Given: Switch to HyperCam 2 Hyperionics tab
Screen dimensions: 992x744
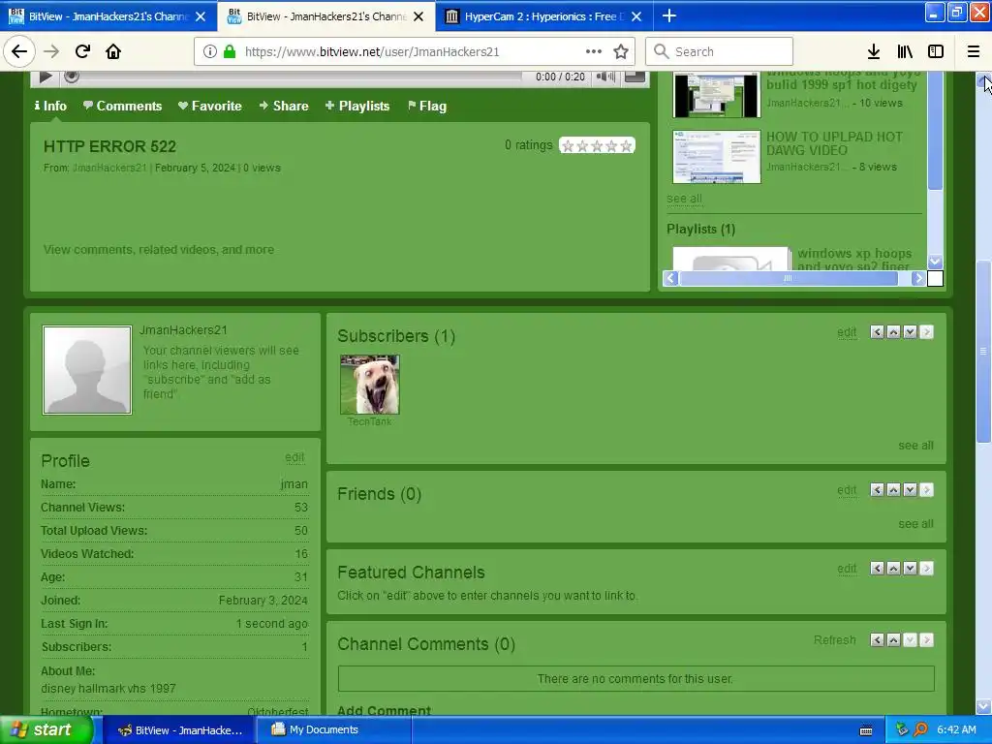Looking at the screenshot, I should 544,16.
